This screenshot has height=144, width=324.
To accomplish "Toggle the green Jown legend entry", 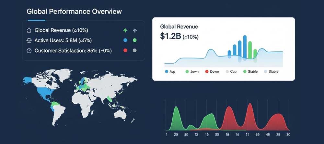I will point(192,72).
